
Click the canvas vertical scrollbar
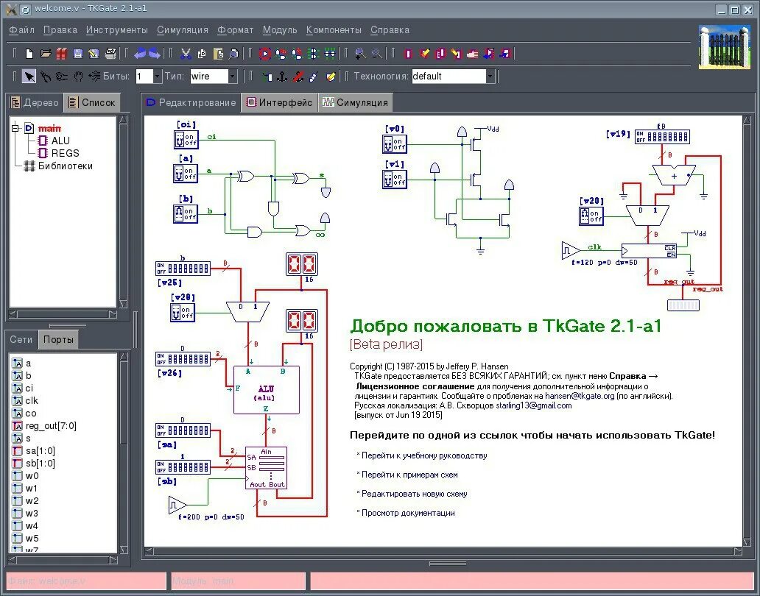click(x=747, y=330)
